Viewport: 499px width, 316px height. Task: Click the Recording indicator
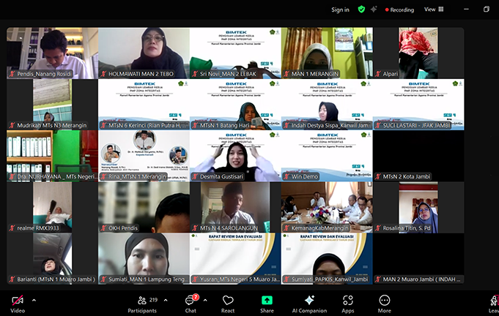398,10
